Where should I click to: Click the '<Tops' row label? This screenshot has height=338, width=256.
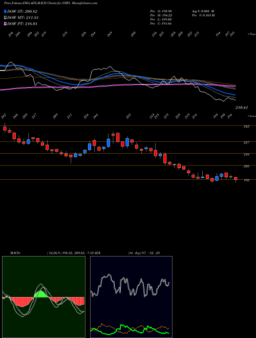pyautogui.click(x=251, y=34)
